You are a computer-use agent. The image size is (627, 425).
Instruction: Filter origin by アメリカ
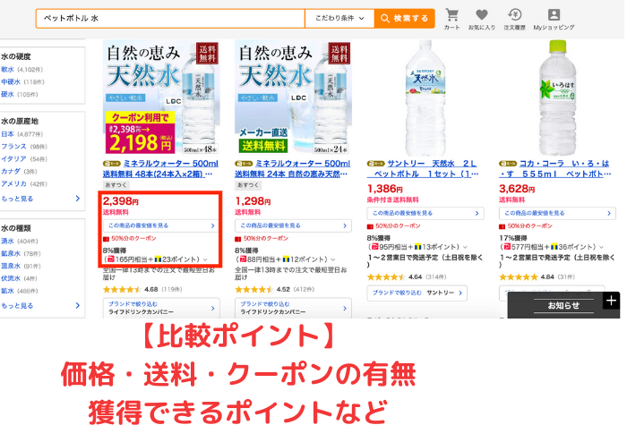coord(14,183)
